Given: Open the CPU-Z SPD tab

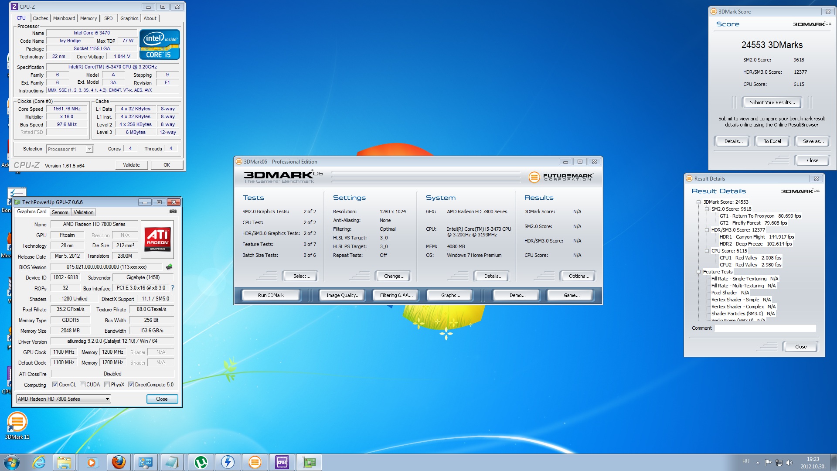Looking at the screenshot, I should click(x=109, y=18).
